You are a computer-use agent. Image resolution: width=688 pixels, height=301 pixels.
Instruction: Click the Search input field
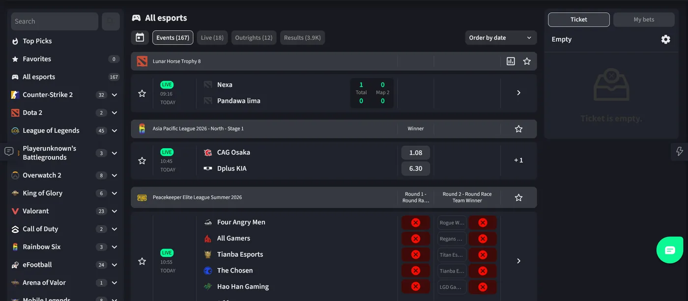point(55,21)
